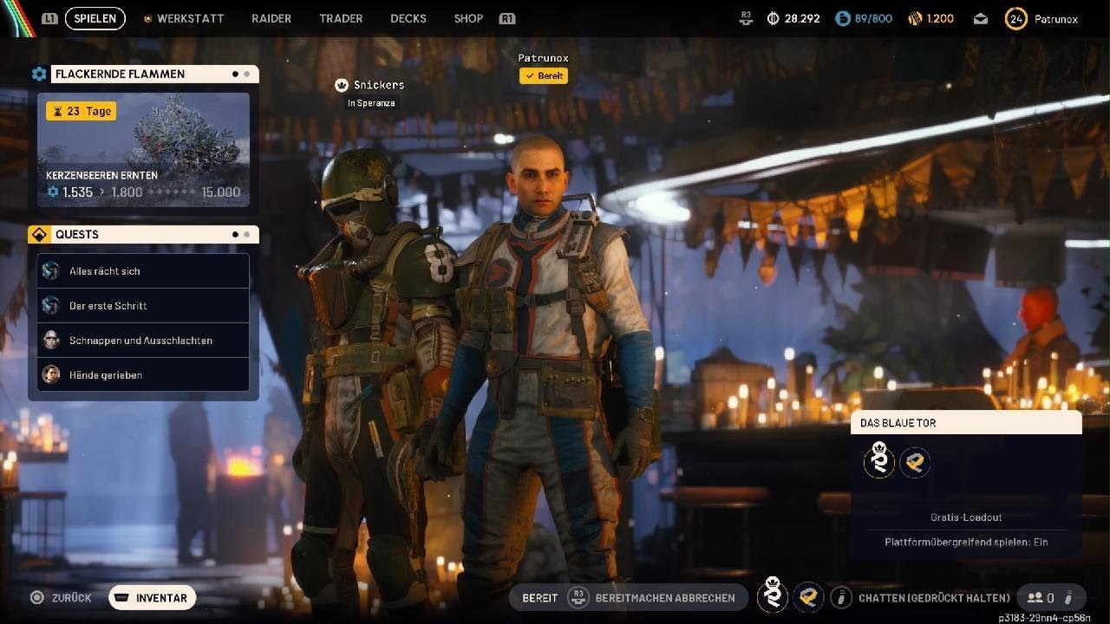Open the SPIELEN tab
Image resolution: width=1110 pixels, height=624 pixels.
click(95, 18)
